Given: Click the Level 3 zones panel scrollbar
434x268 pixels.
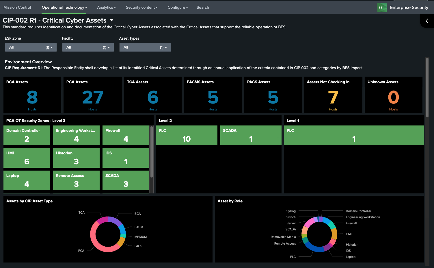Looking at the screenshot, I should (152, 152).
